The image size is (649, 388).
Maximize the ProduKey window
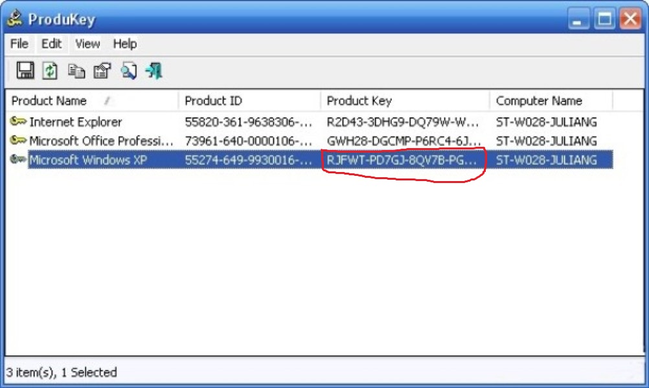604,19
